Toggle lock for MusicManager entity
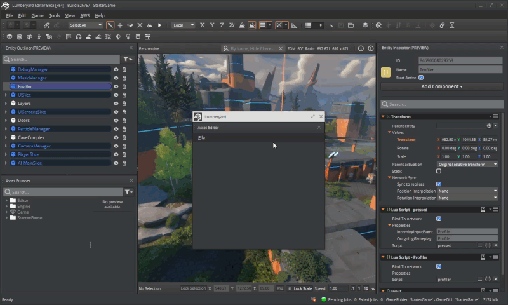This screenshot has width=508, height=305. [124, 78]
